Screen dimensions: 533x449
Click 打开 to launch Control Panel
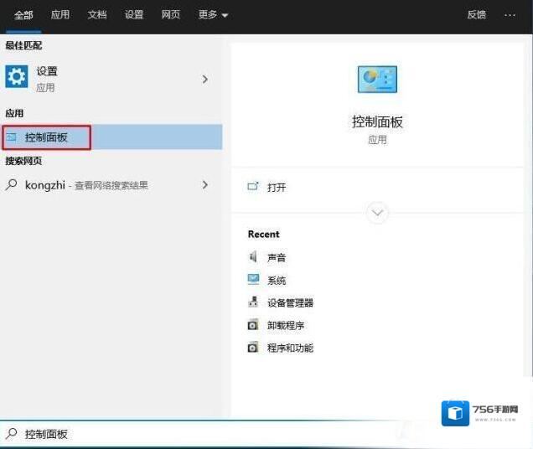pos(276,188)
